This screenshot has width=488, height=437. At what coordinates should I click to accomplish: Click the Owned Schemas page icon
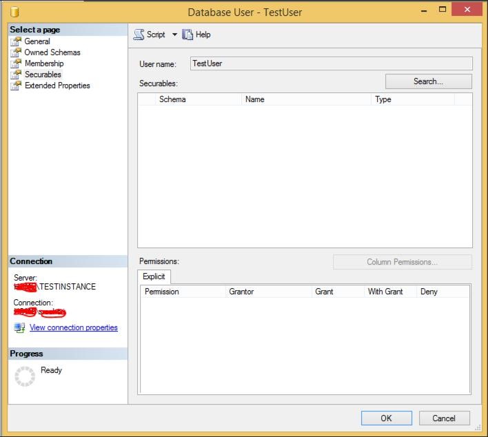pos(16,52)
